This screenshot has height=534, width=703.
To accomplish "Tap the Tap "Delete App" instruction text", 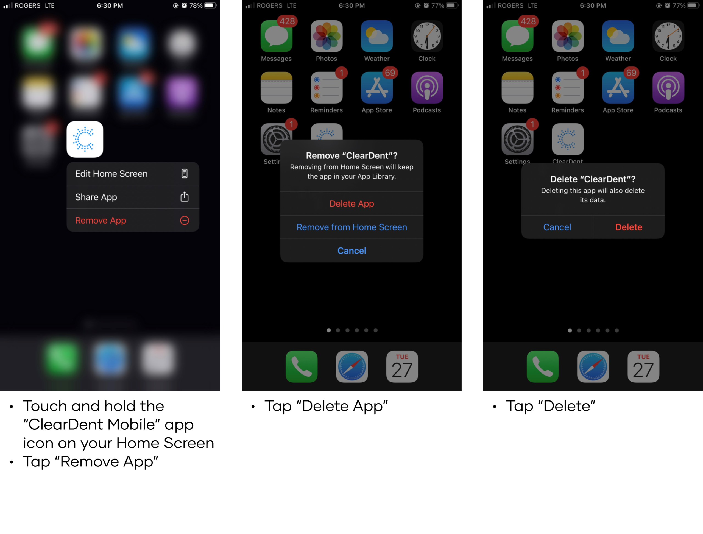I will [326, 406].
